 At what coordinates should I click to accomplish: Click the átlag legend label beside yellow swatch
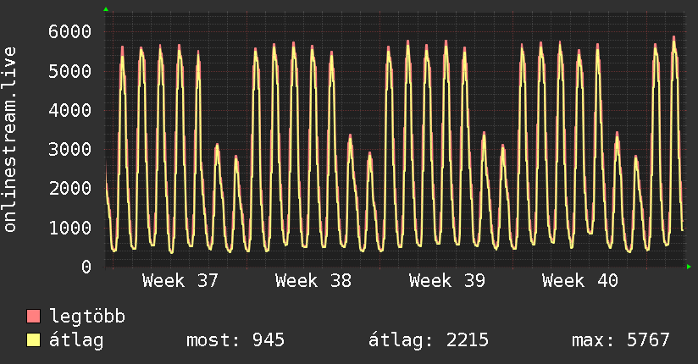[76, 340]
